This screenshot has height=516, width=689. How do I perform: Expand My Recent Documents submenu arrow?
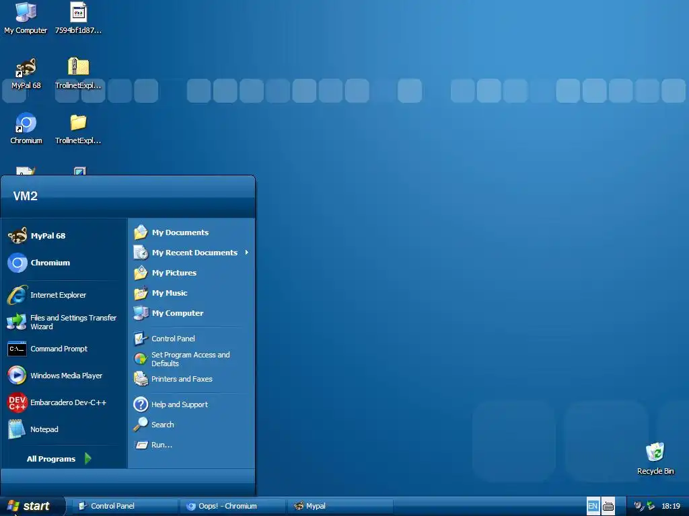[x=247, y=253]
